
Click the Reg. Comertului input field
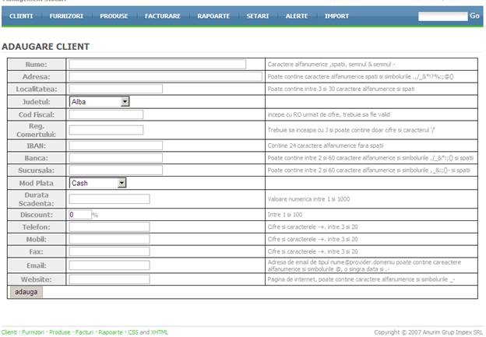click(106, 130)
